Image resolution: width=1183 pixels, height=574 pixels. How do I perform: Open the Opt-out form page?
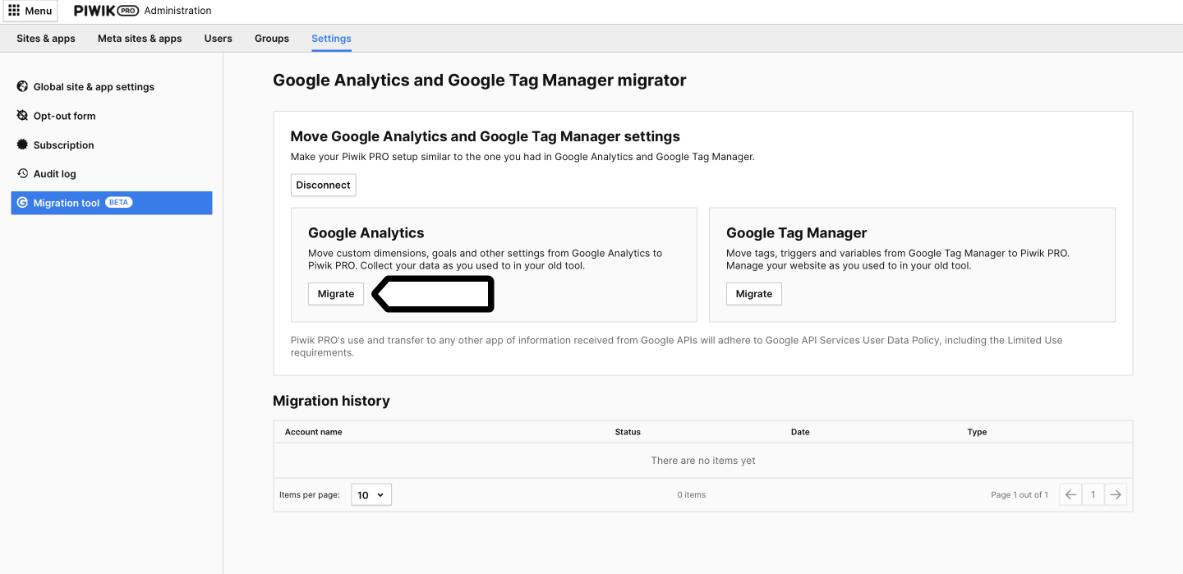(x=64, y=117)
